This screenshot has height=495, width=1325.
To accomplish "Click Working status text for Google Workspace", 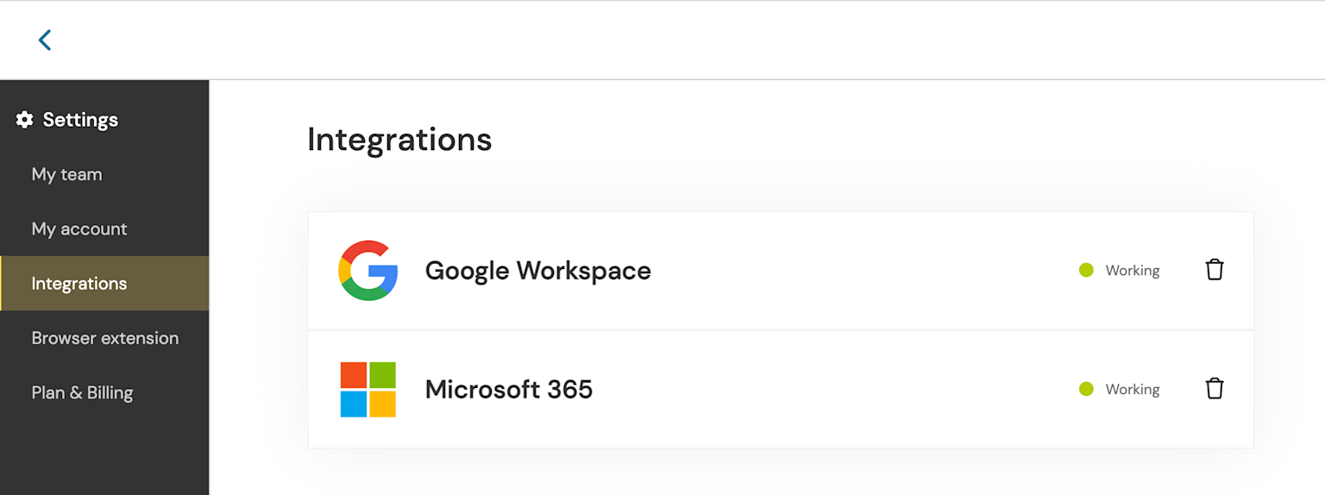I will coord(1132,270).
